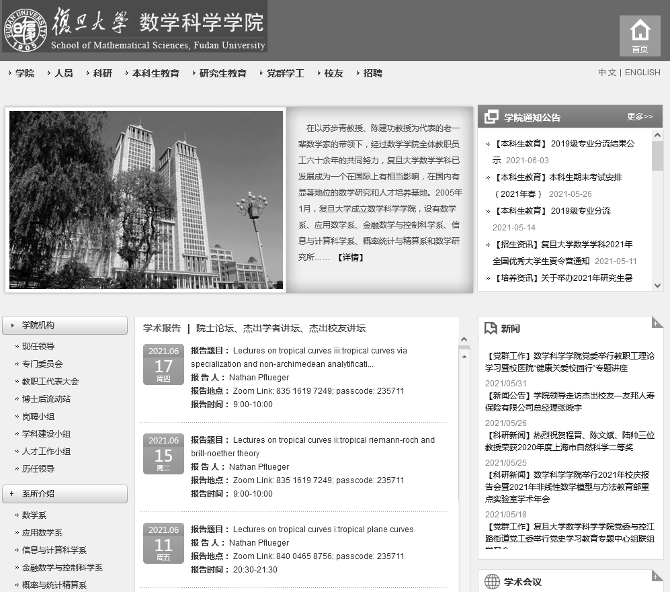Open 现任领导 in the sidebar
Screen dimensions: 670x592
click(38, 347)
